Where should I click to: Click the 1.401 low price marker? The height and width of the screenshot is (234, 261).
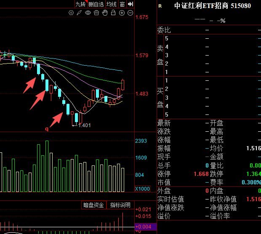click(x=84, y=125)
